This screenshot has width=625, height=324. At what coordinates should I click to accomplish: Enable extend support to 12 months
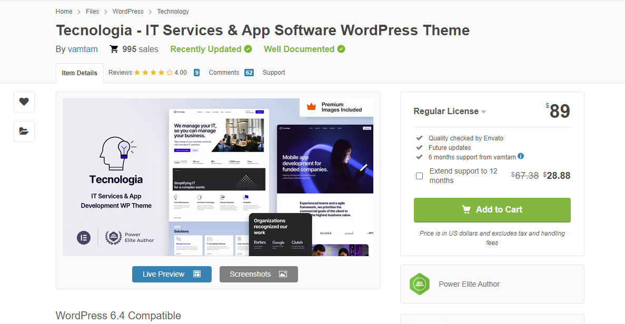coord(419,176)
